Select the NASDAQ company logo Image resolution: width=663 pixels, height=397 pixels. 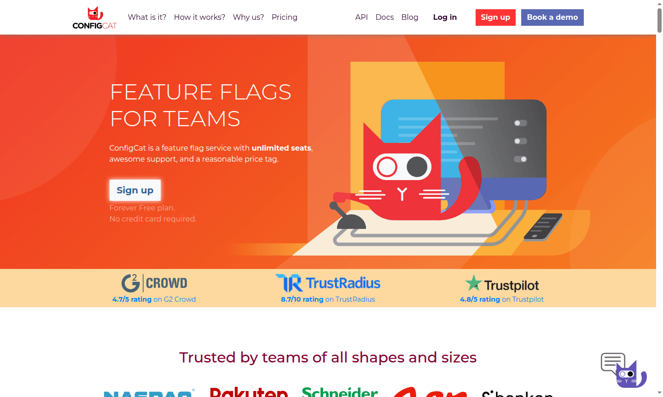(148, 394)
